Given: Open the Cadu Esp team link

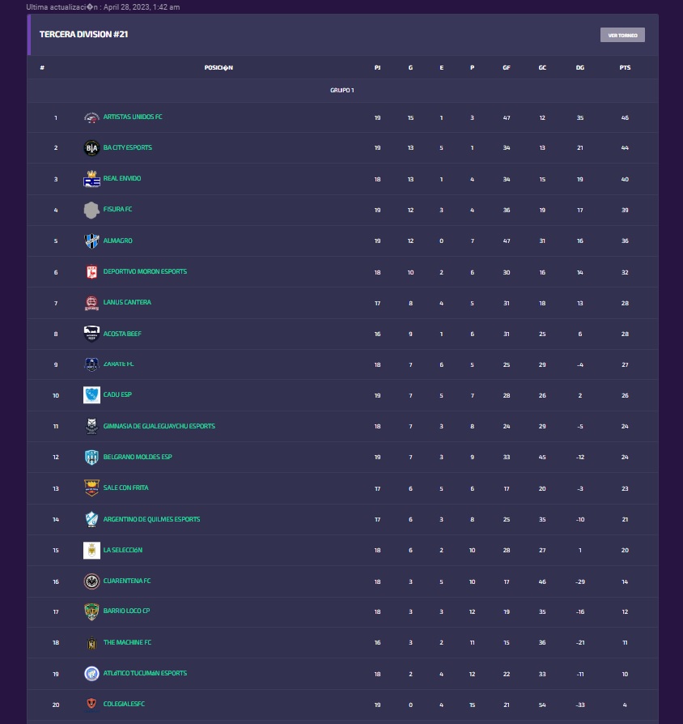Looking at the screenshot, I should pos(117,394).
